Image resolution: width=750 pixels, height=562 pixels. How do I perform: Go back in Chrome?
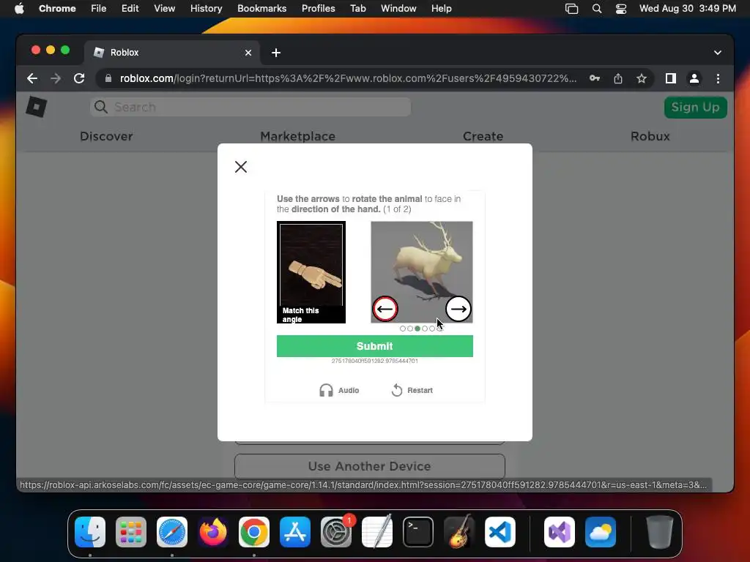(x=32, y=78)
